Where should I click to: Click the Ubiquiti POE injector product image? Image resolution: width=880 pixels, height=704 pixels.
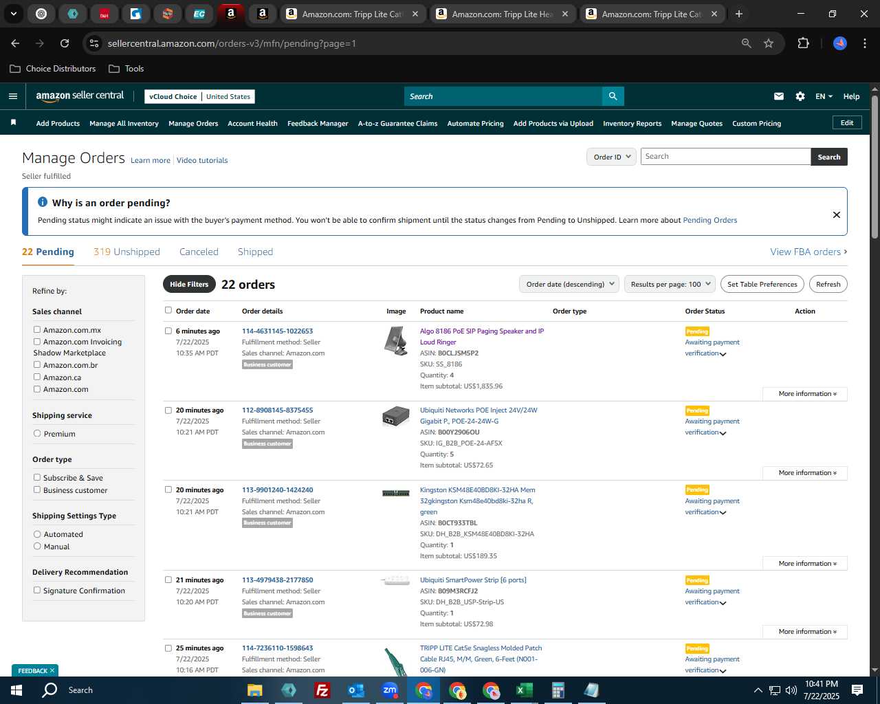[x=395, y=417]
